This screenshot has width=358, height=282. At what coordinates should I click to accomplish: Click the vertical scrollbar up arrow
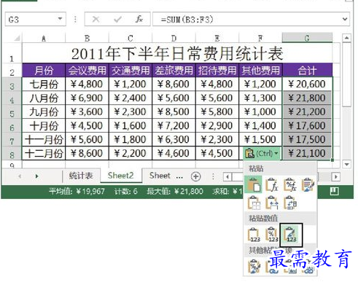(x=346, y=38)
